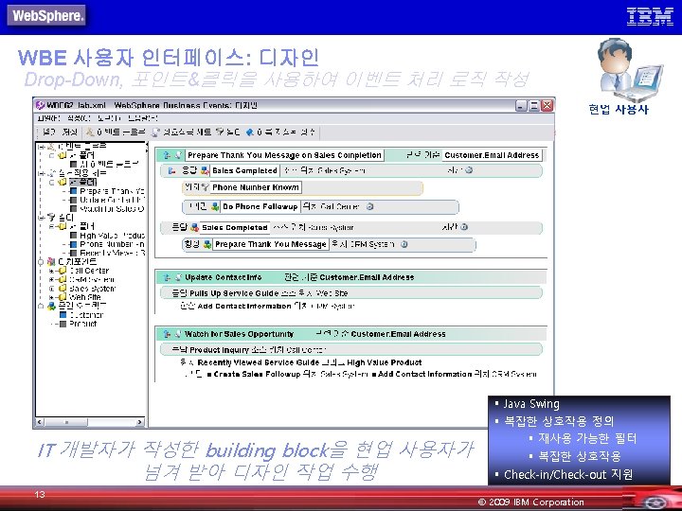682x511 pixels.
Task: Click the wand set icon in the toolbar
Action: pyautogui.click(x=156, y=132)
